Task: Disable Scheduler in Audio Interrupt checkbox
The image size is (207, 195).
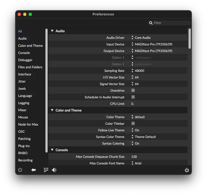Action: tap(133, 97)
